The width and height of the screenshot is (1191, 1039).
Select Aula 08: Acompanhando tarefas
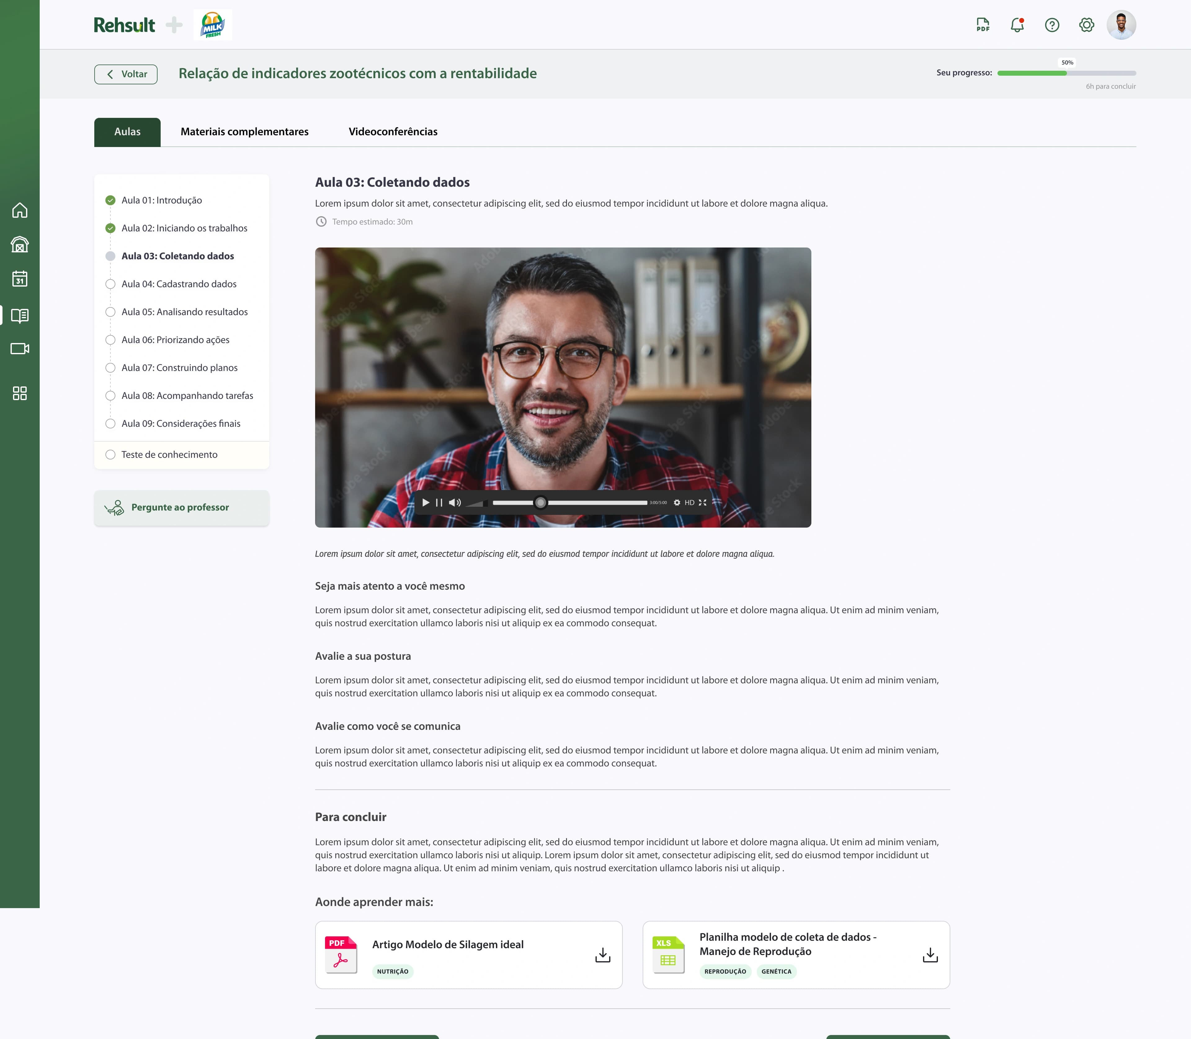(187, 395)
